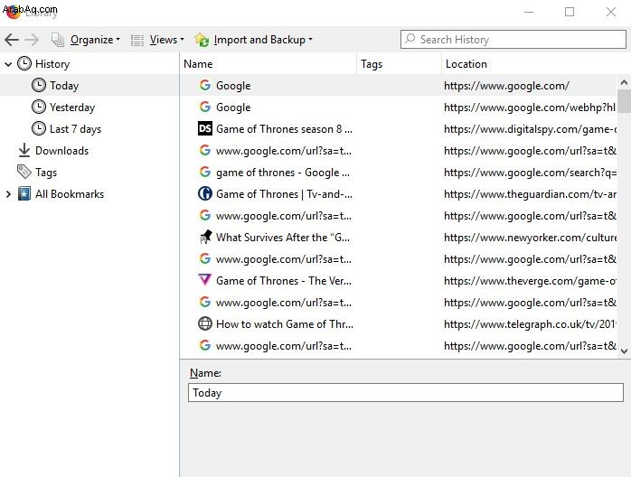The width and height of the screenshot is (631, 477).
Task: Click the Telegraph globe favicon
Action: click(x=205, y=323)
